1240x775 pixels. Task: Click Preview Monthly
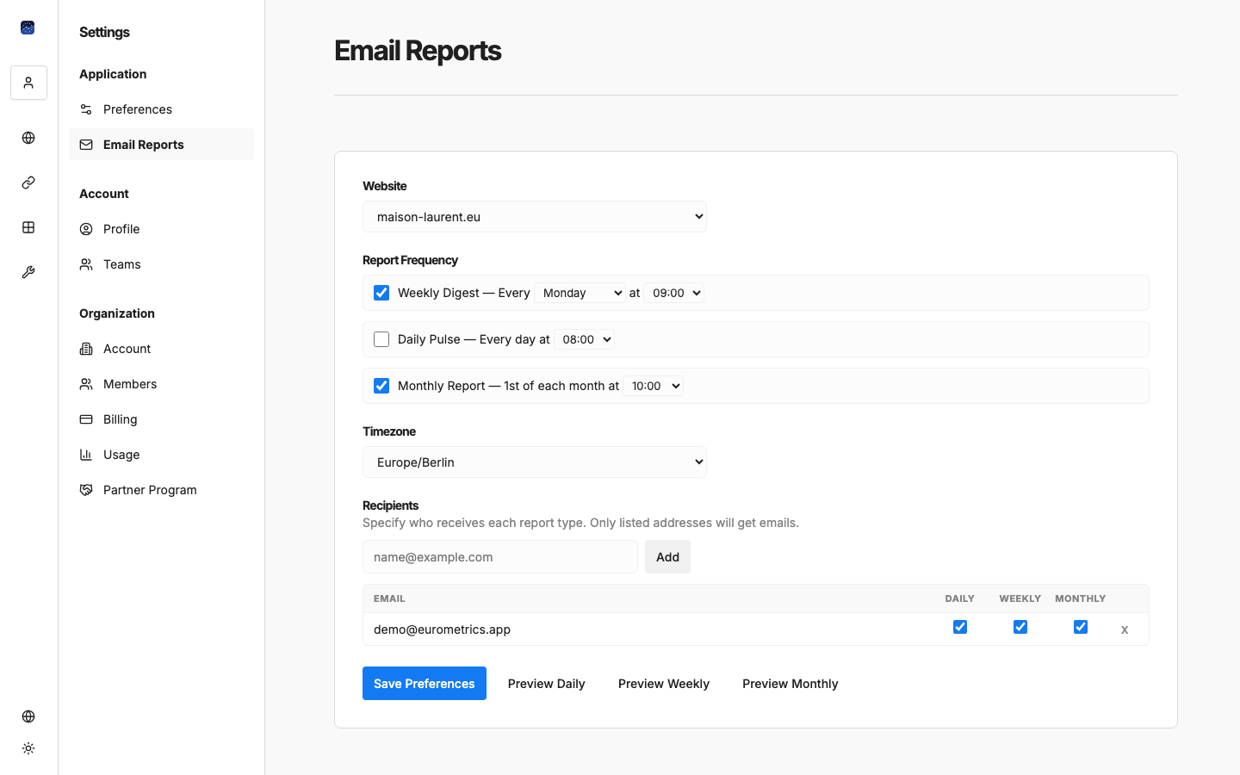790,684
